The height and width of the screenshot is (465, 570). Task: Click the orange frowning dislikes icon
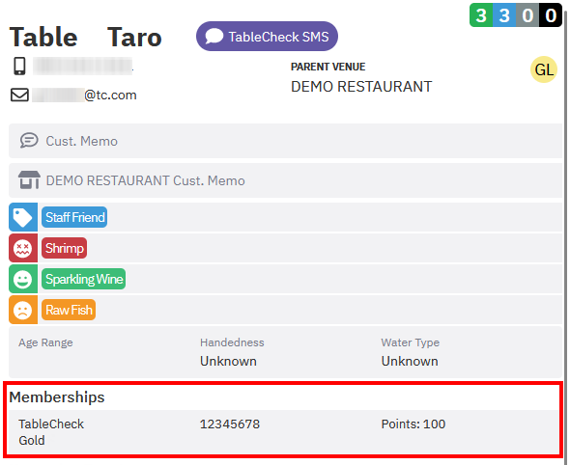[x=23, y=310]
